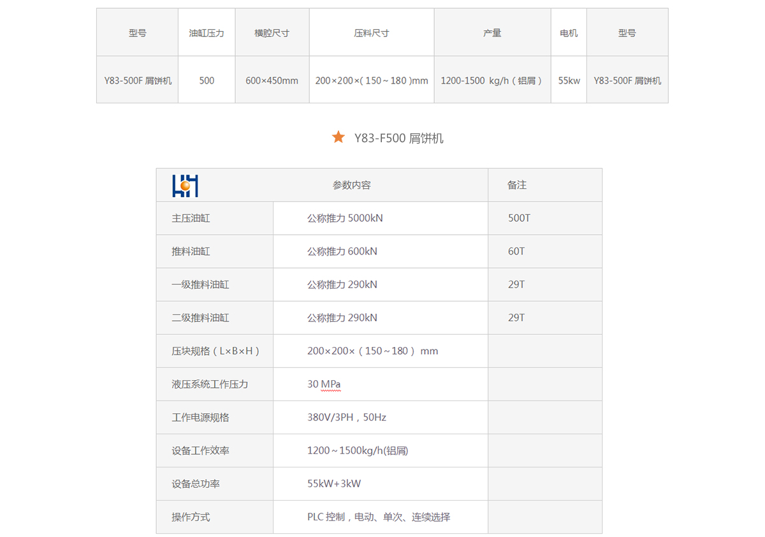
Task: Click the 1200-1500 kg/h (铝屑) output cell
Action: coord(492,80)
